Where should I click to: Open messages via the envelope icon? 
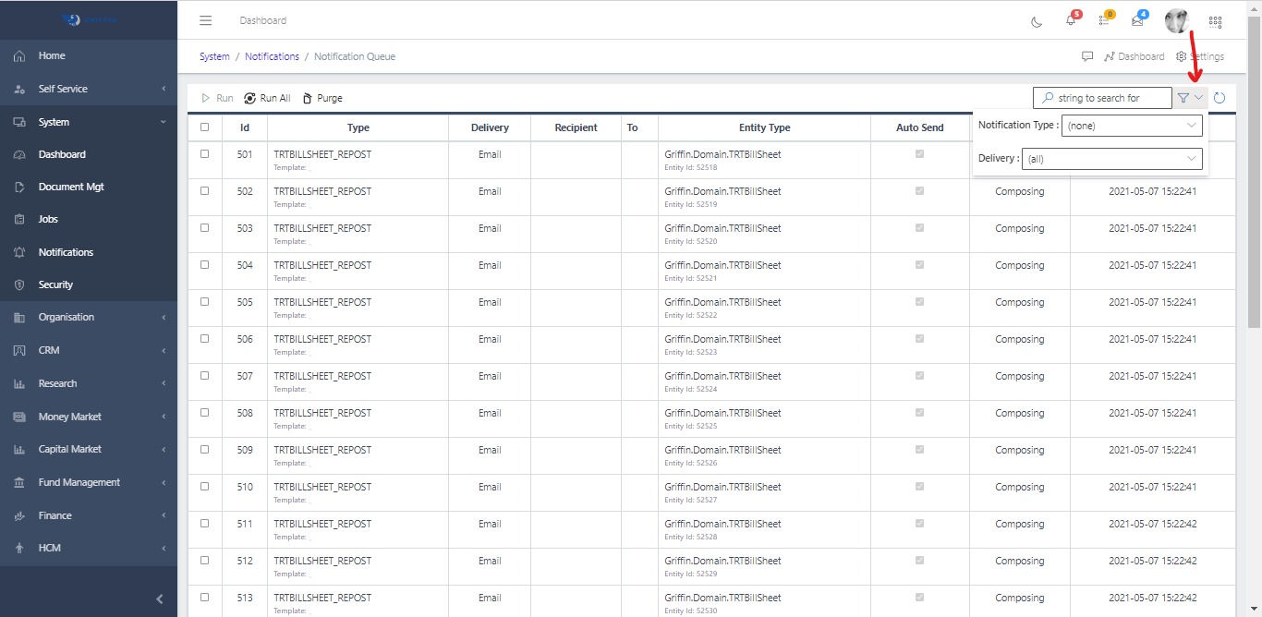coord(1136,21)
